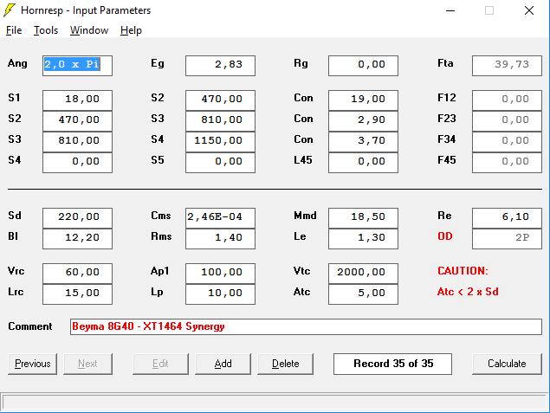Select the Con field showing 19,00

coord(363,100)
